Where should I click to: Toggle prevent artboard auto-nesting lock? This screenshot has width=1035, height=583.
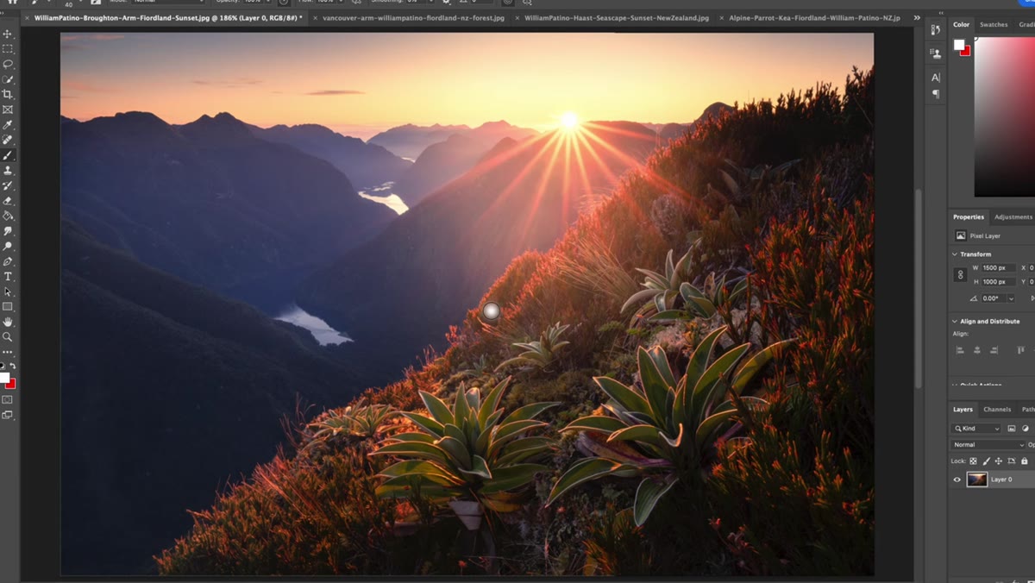(x=1012, y=461)
